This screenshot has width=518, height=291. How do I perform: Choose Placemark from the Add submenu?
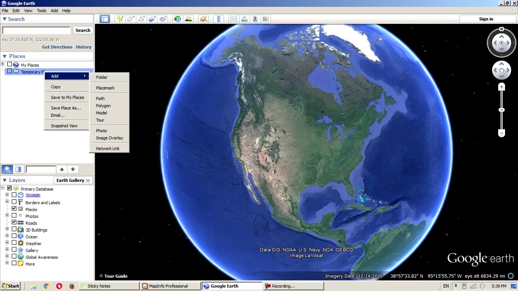coord(105,88)
